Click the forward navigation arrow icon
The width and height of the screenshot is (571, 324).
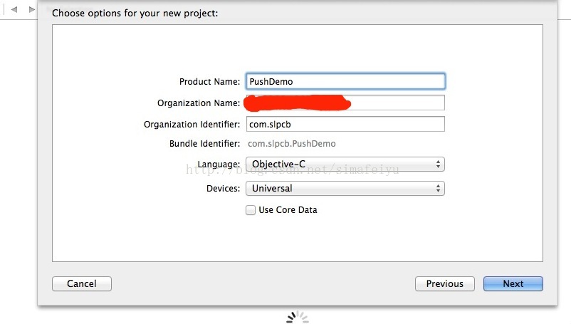pyautogui.click(x=32, y=9)
